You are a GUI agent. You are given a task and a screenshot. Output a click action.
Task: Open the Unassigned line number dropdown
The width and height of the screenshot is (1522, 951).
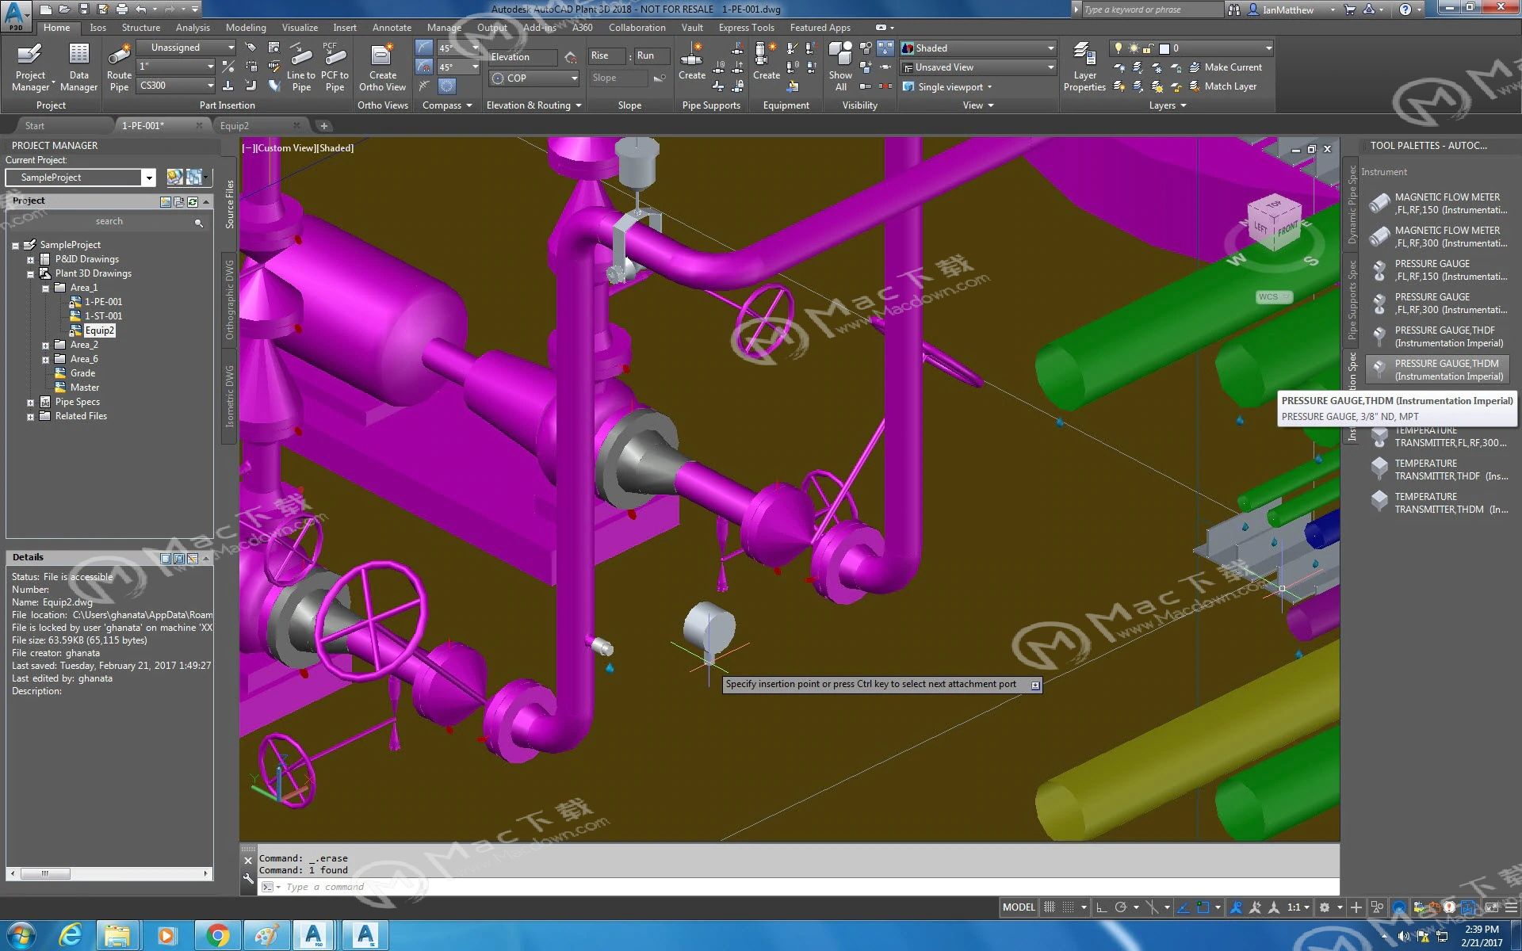click(x=186, y=48)
